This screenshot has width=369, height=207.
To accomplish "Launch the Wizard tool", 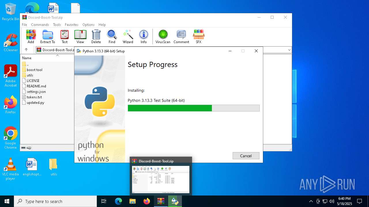I will click(x=128, y=37).
